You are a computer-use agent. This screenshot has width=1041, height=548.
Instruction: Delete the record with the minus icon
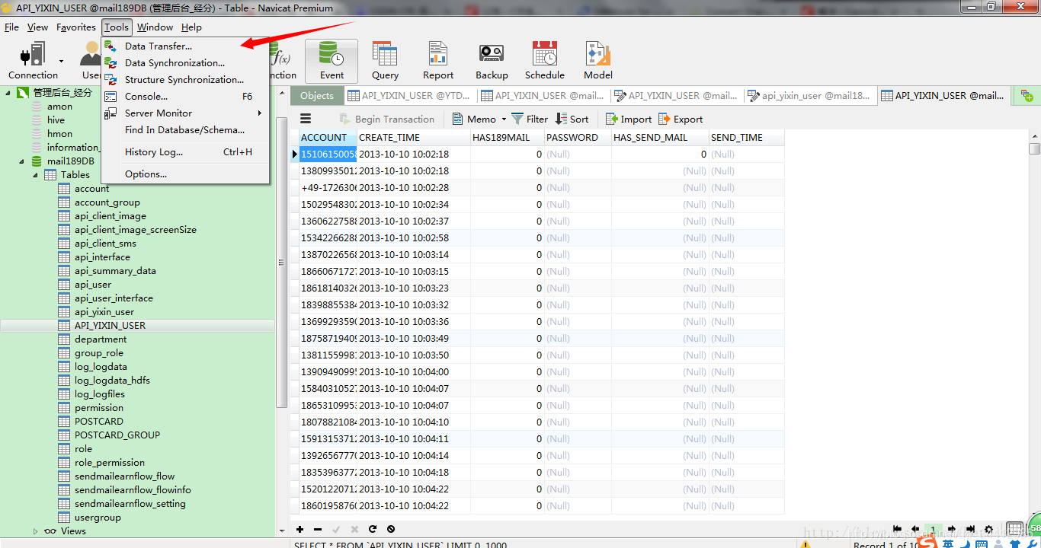[x=318, y=529]
